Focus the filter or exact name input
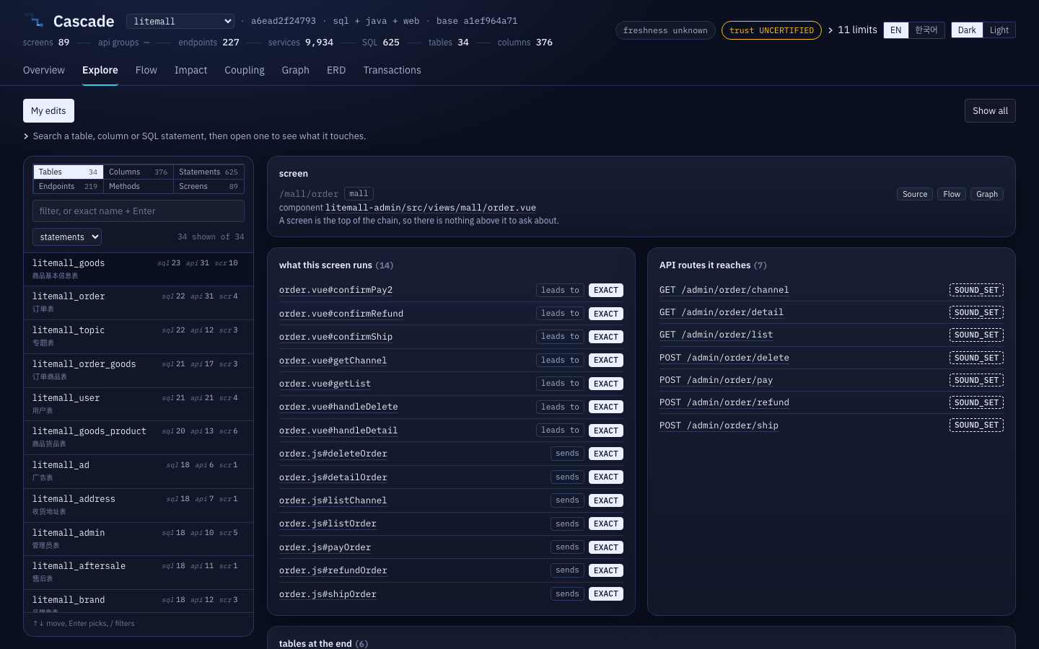Screen dimensions: 1039x649 (139, 211)
